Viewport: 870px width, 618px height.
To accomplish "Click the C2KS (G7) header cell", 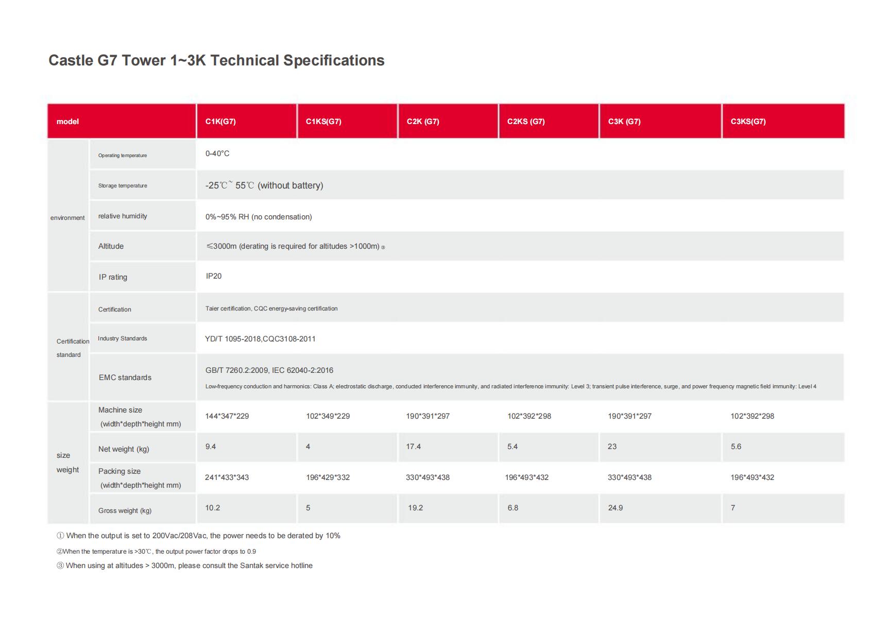I will 526,122.
